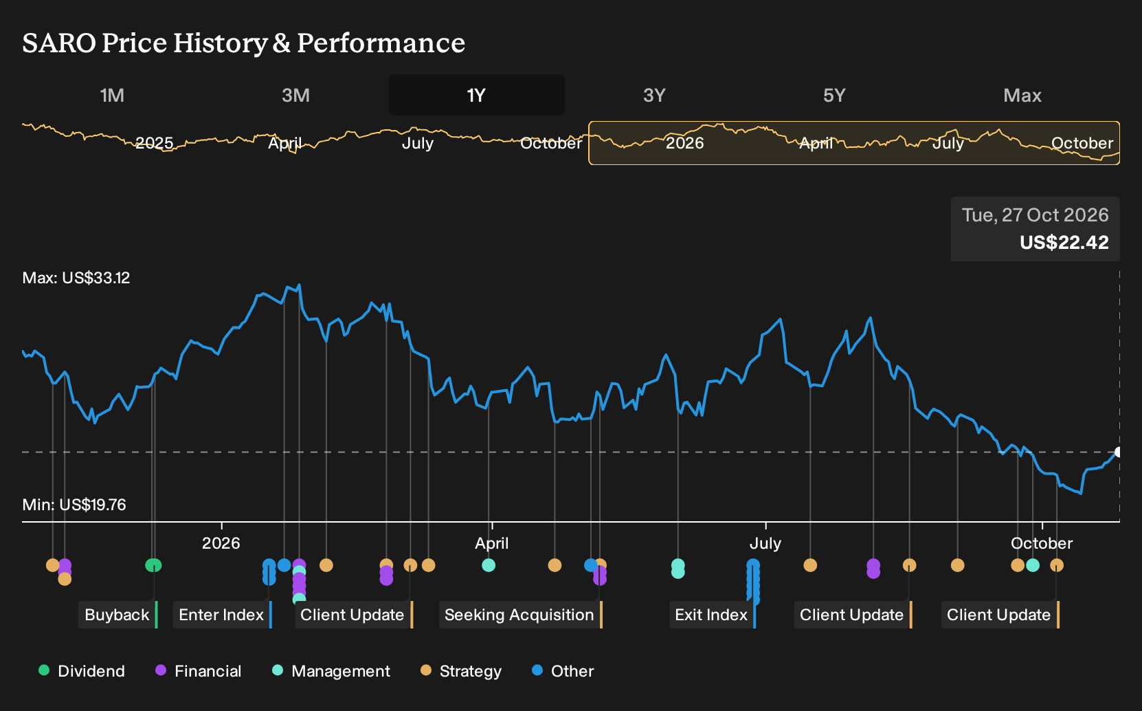The width and height of the screenshot is (1142, 711).
Task: Click the green Dividend event dot on timeline
Action: click(153, 565)
